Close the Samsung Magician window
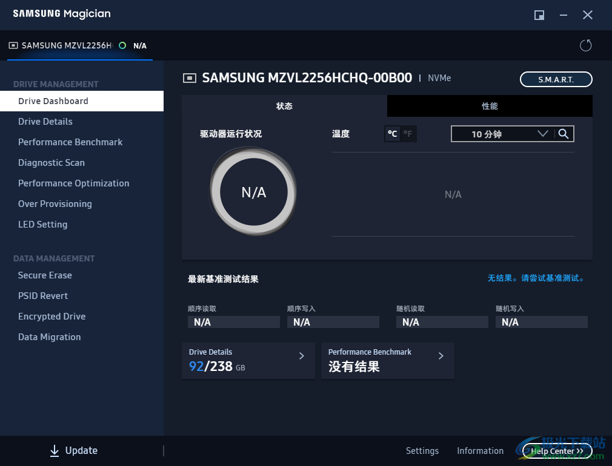 click(587, 15)
